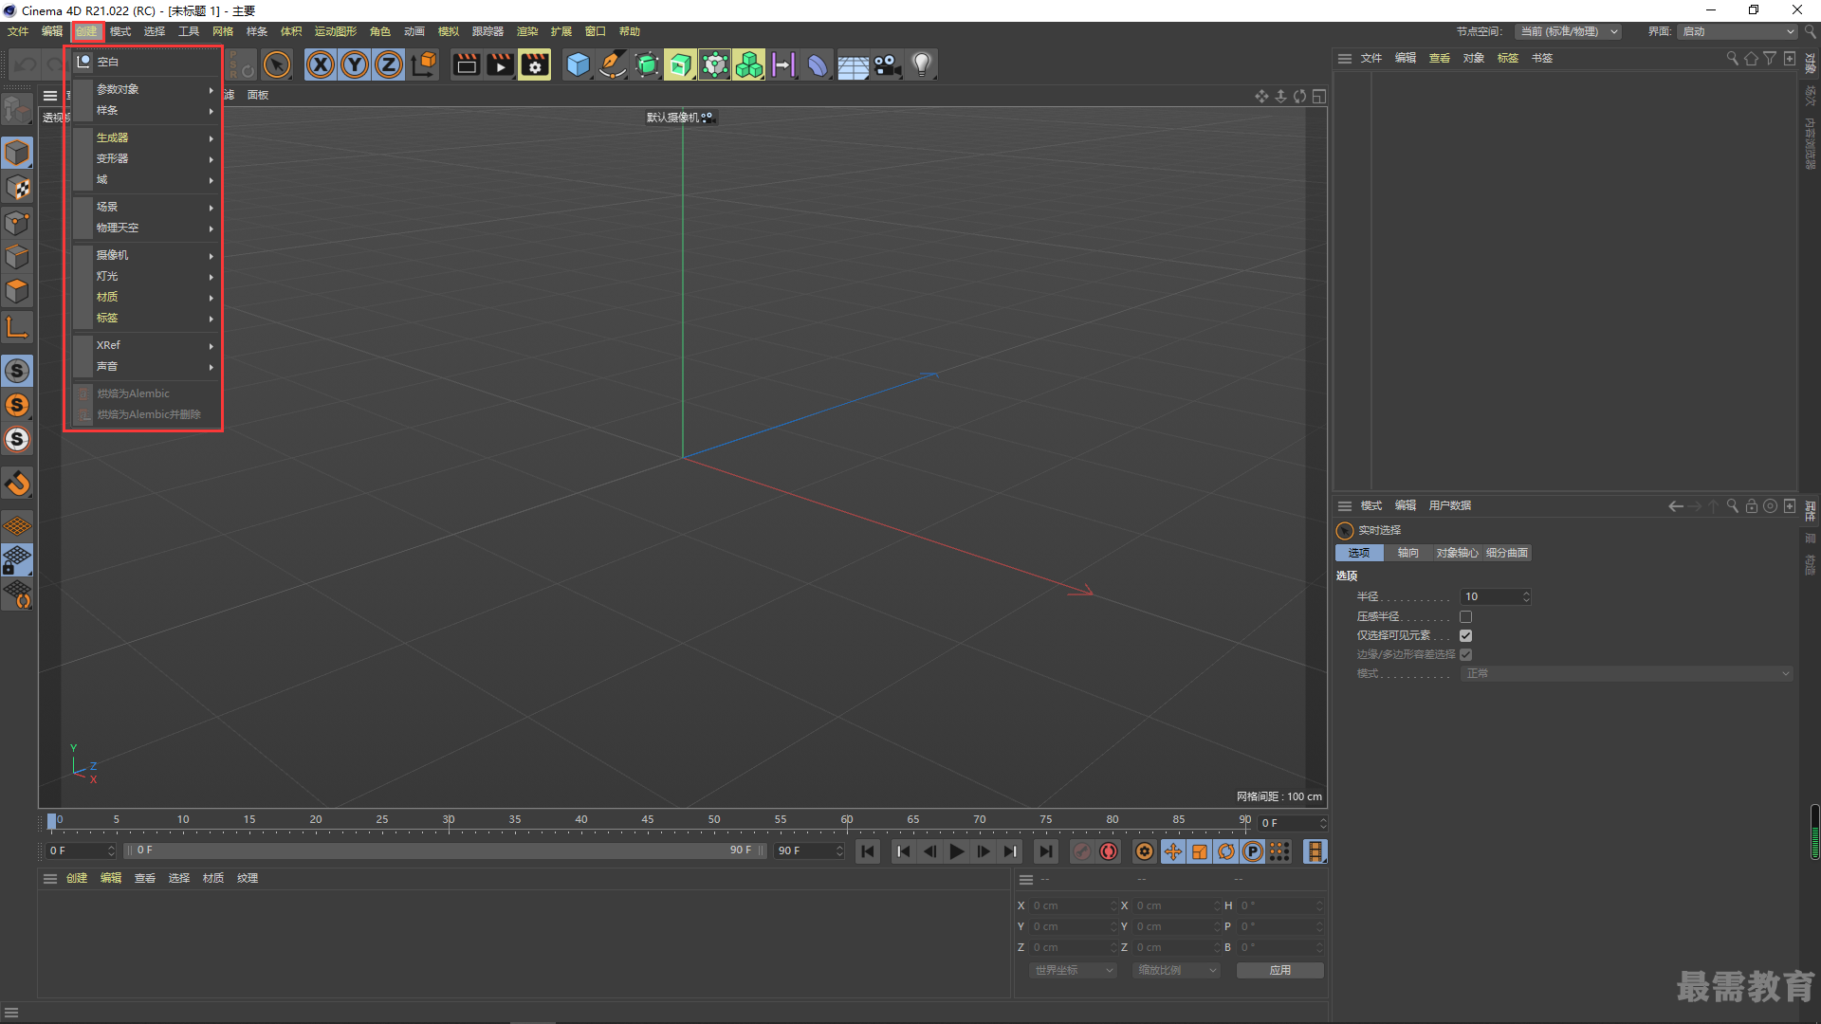Click the attribute manager back arrow
Image resolution: width=1821 pixels, height=1024 pixels.
click(x=1676, y=506)
